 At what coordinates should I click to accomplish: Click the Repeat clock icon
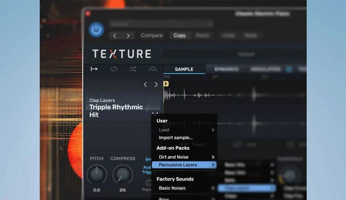point(148,182)
